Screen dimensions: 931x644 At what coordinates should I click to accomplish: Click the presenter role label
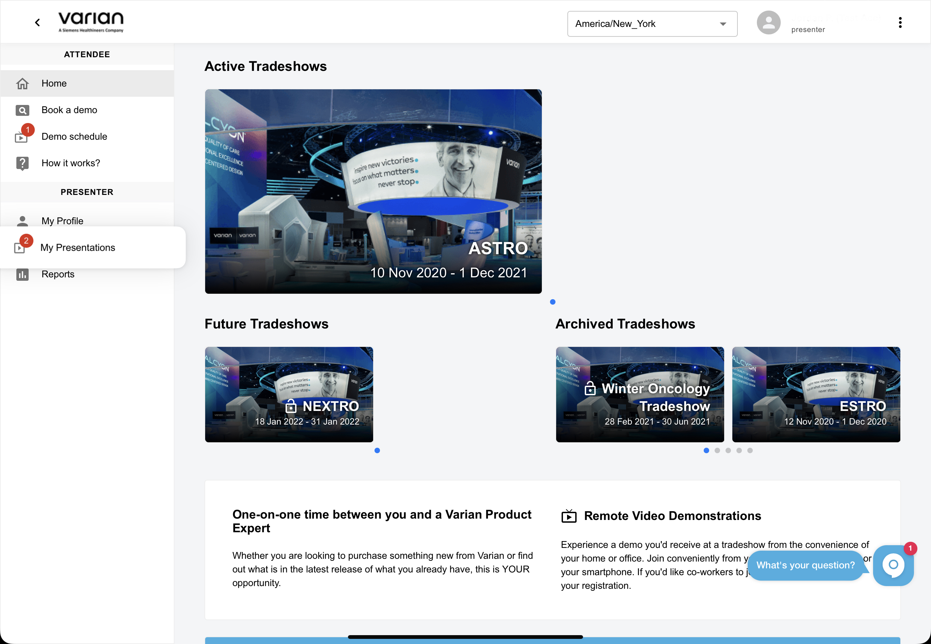(808, 29)
